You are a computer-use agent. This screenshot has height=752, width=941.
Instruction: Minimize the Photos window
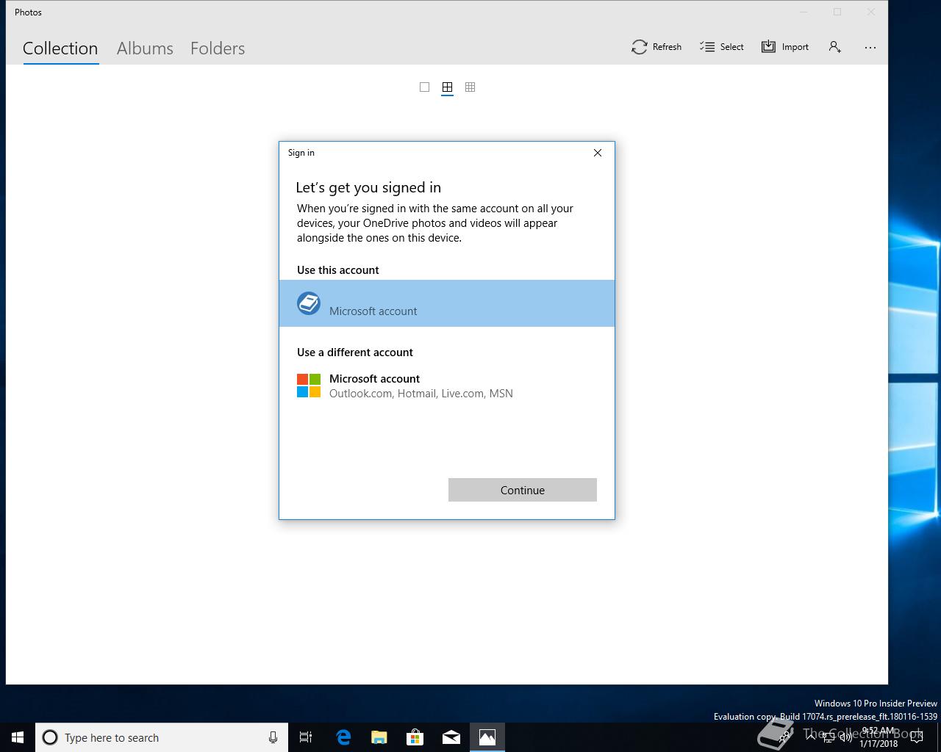(804, 12)
